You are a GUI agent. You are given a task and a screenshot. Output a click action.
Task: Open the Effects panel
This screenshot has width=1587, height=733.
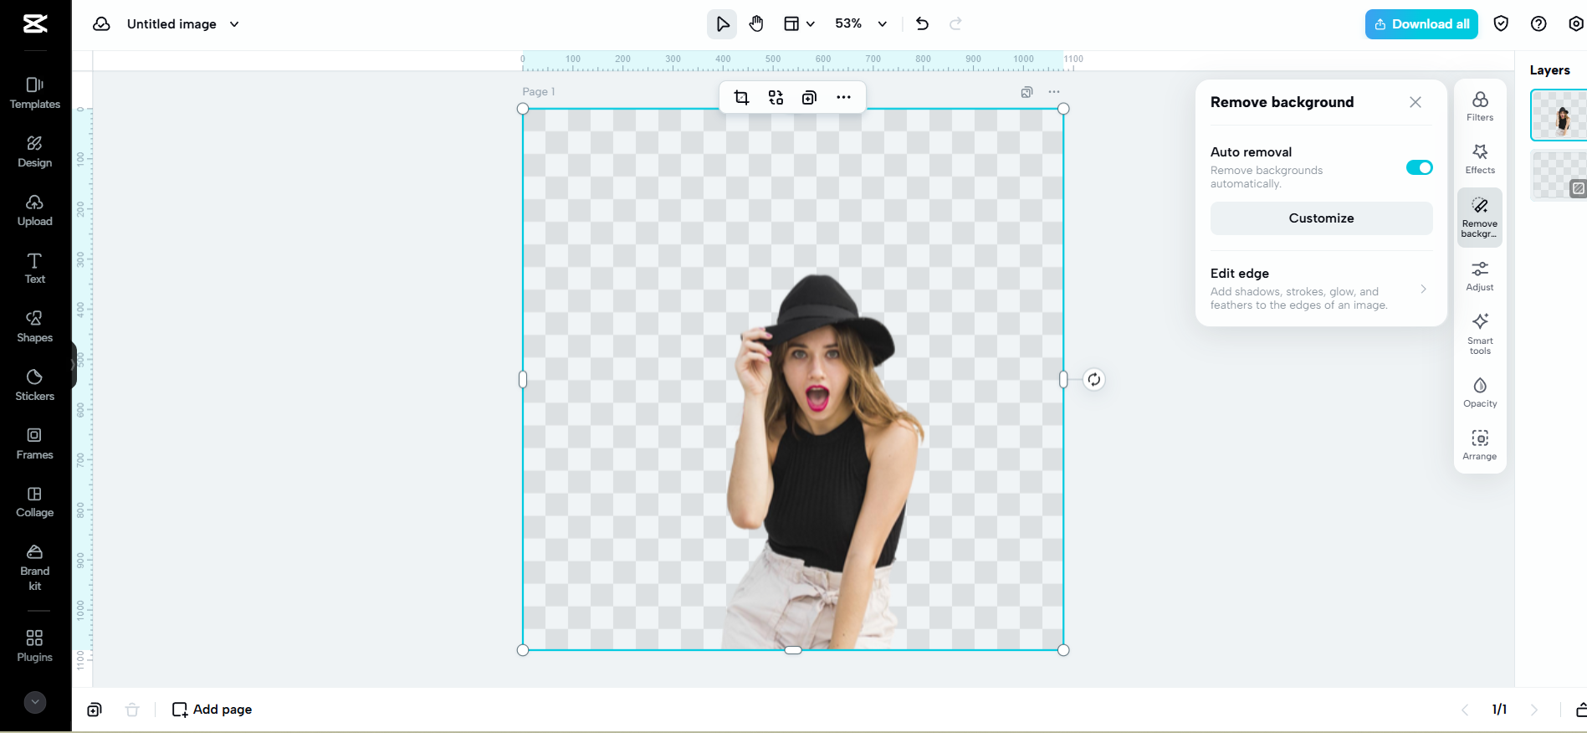(x=1479, y=159)
